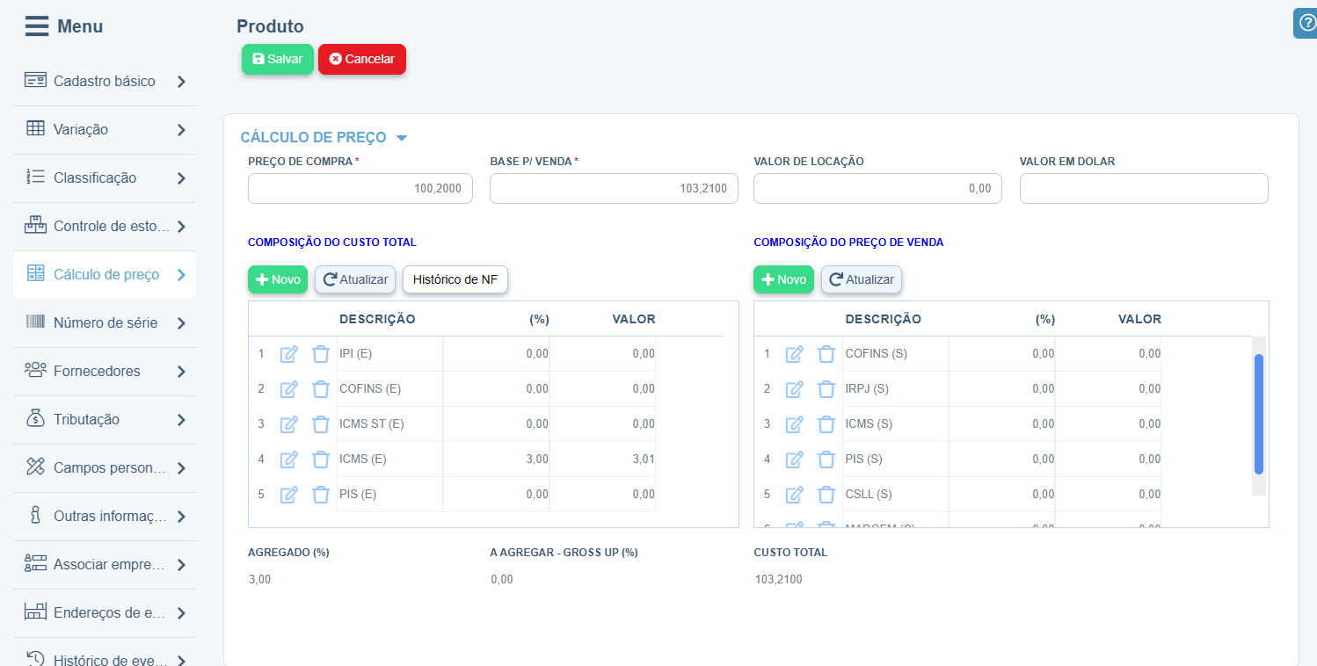1317x666 pixels.
Task: Click trash icon for PIS (E) row
Action: point(321,495)
